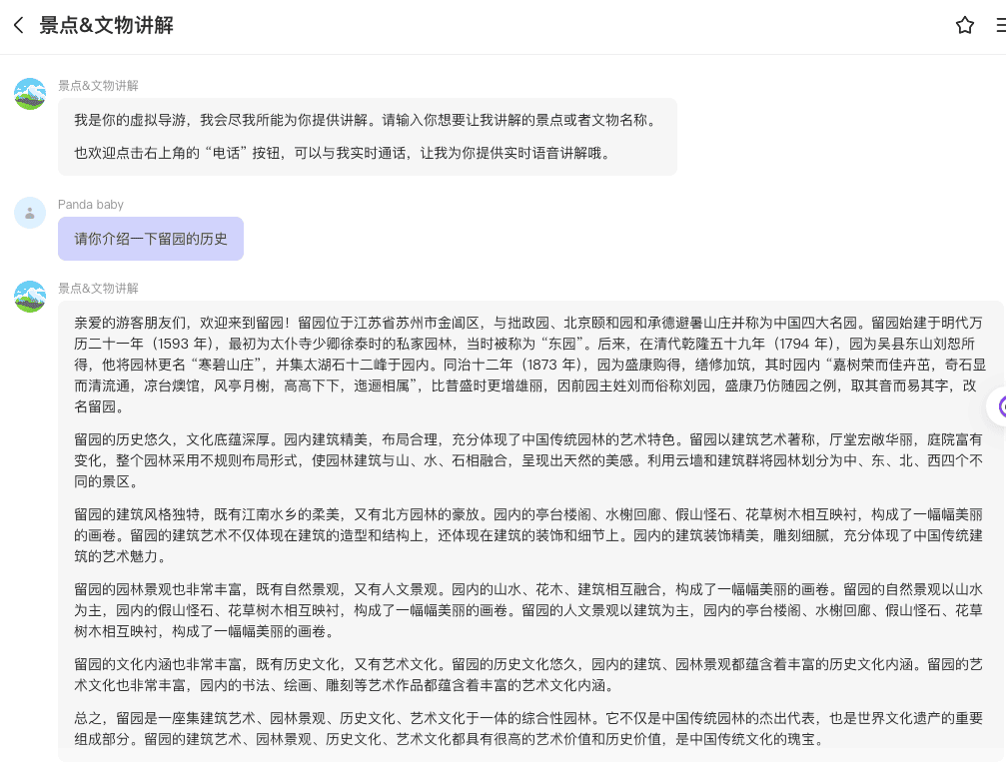The image size is (1006, 772).
Task: Click the bot avatar beside the greeting message
Action: 30,94
